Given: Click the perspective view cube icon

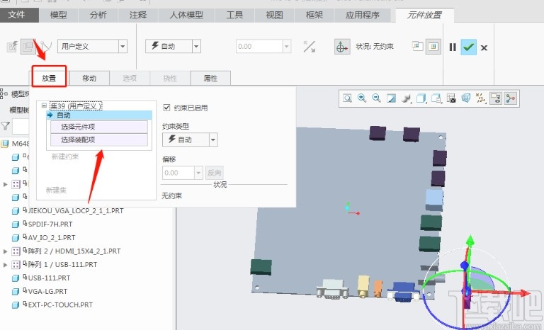Looking at the screenshot, I should coord(465,98).
